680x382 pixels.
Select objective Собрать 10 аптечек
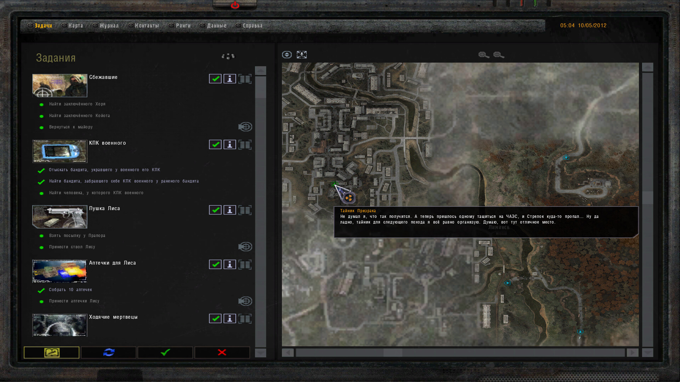click(x=70, y=290)
